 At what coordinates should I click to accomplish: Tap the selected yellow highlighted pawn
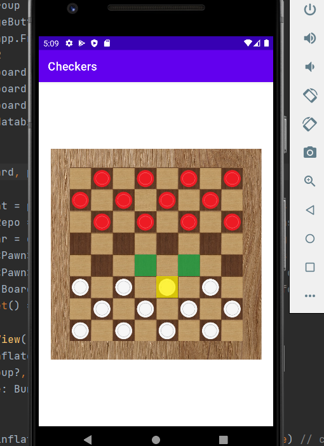(x=167, y=287)
